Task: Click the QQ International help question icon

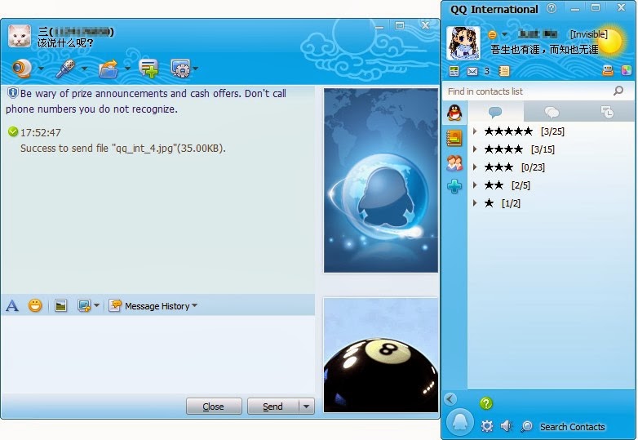Action: (x=552, y=8)
